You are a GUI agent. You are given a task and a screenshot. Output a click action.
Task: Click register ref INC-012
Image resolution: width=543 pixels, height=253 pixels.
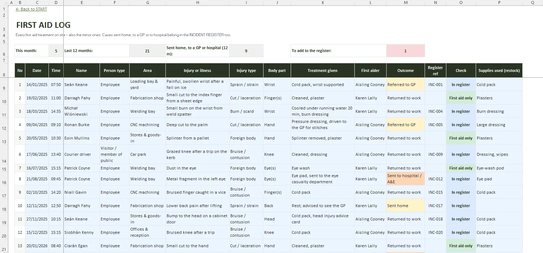(435, 179)
